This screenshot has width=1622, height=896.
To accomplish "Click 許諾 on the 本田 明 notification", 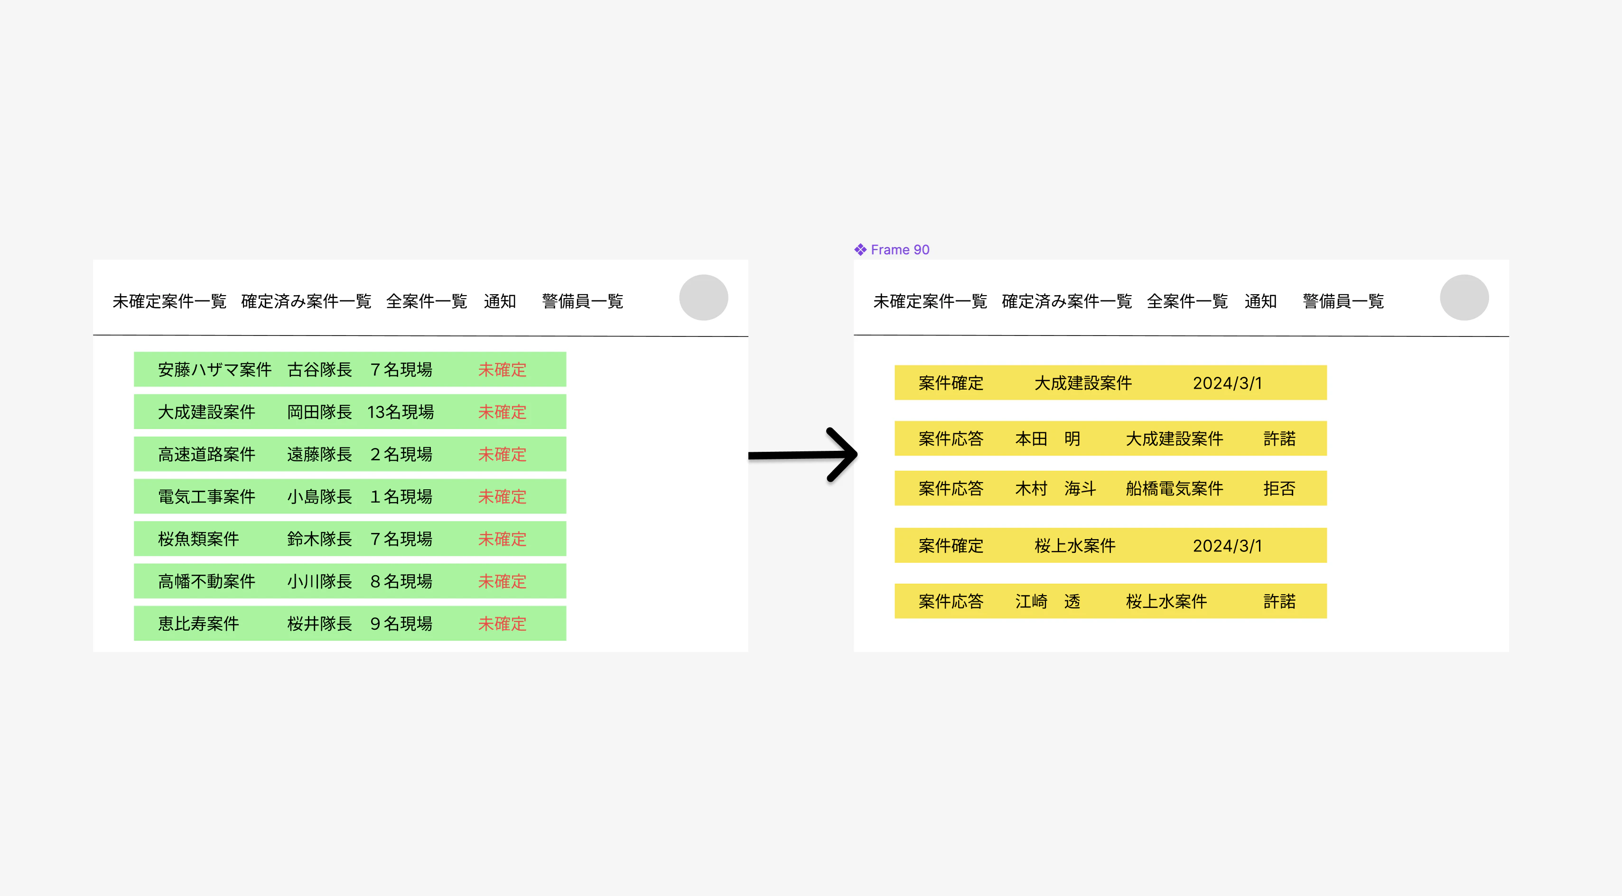I will [x=1279, y=438].
